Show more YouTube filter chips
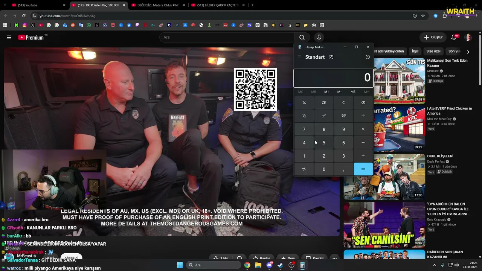482x271 pixels. coord(468,52)
